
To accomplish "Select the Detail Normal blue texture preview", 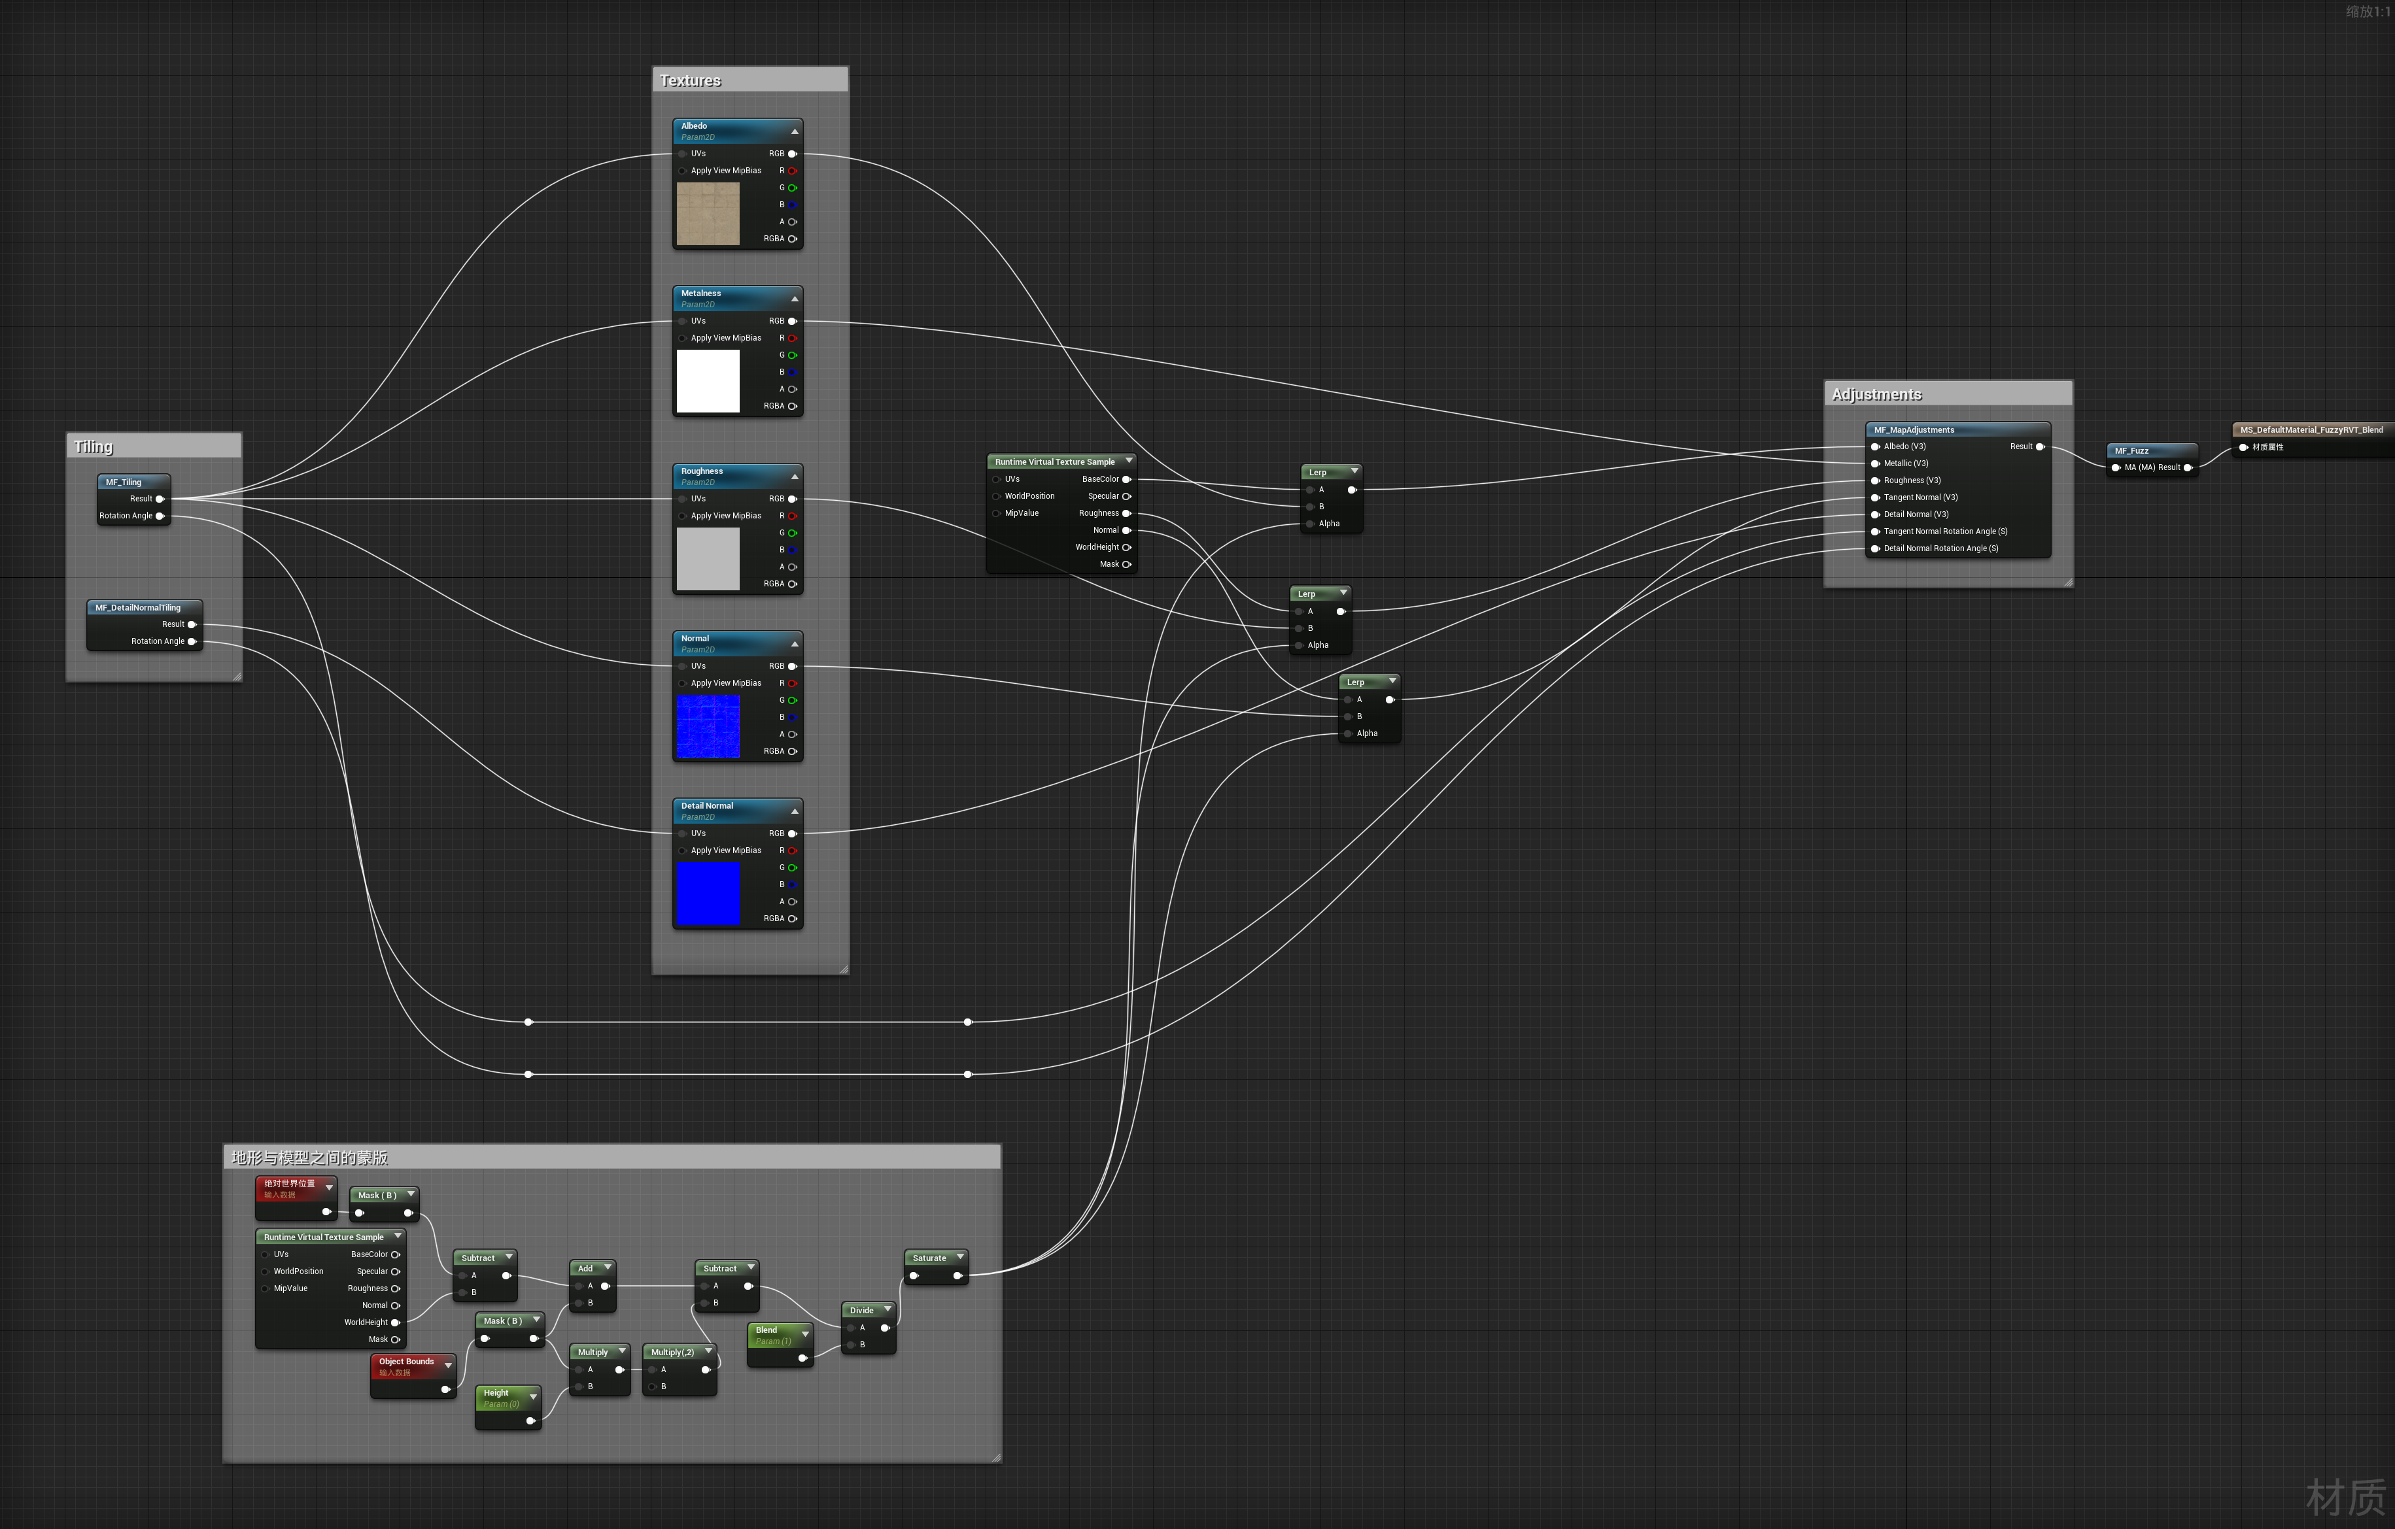I will pyautogui.click(x=707, y=894).
